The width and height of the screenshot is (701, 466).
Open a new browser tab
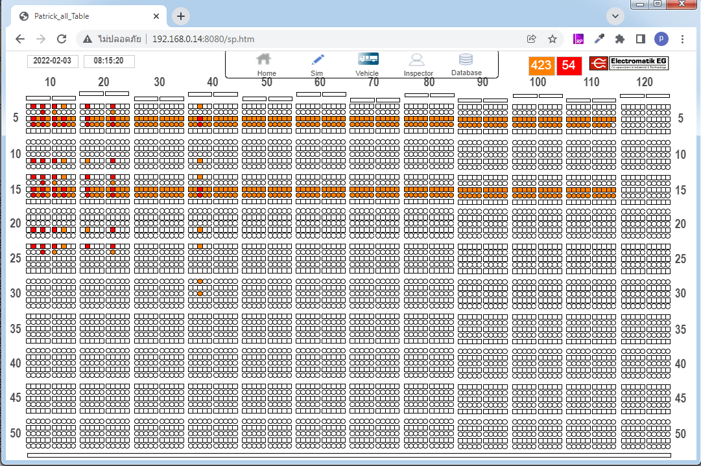tap(181, 16)
